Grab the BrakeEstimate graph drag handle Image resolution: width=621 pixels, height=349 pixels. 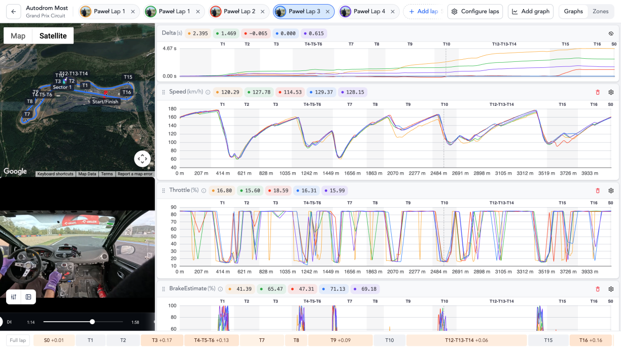pyautogui.click(x=163, y=289)
